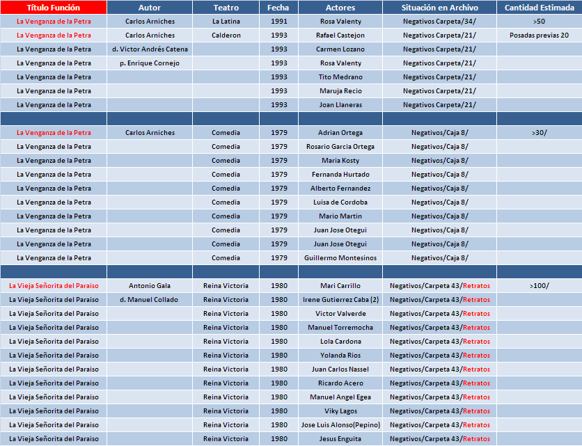Select actor 'Adrian Ortega'
Screen dimensions: 582x446
[340, 133]
